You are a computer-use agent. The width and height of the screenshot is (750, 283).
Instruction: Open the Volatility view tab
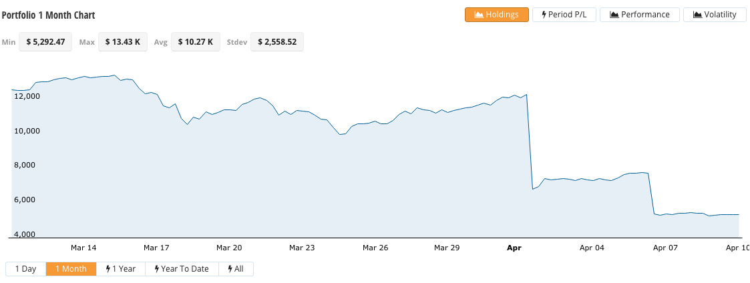[715, 15]
